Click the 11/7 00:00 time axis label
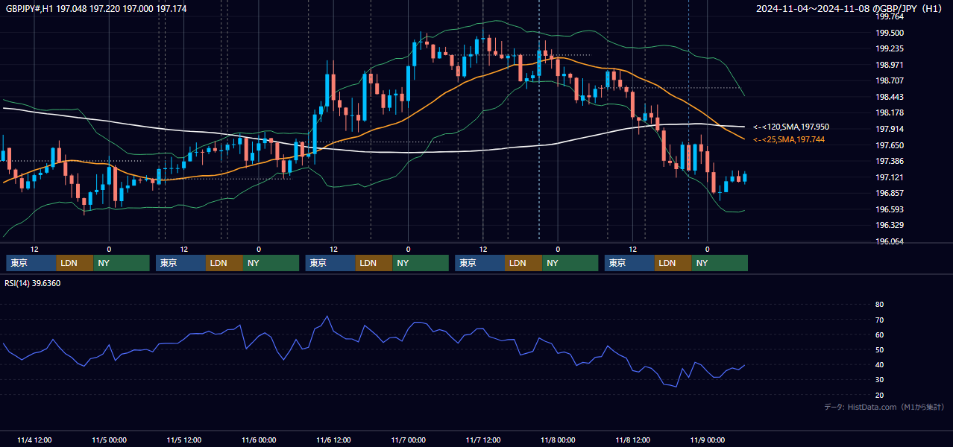953x447 pixels. (408, 440)
